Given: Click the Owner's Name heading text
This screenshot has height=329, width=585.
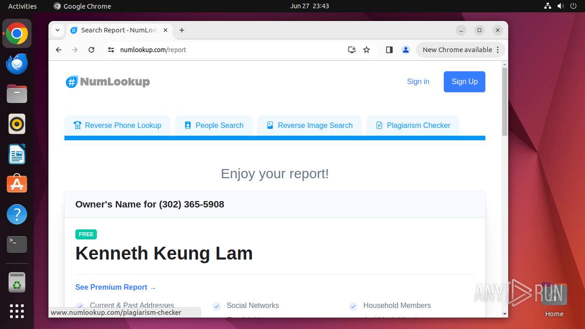Looking at the screenshot, I should pyautogui.click(x=149, y=204).
